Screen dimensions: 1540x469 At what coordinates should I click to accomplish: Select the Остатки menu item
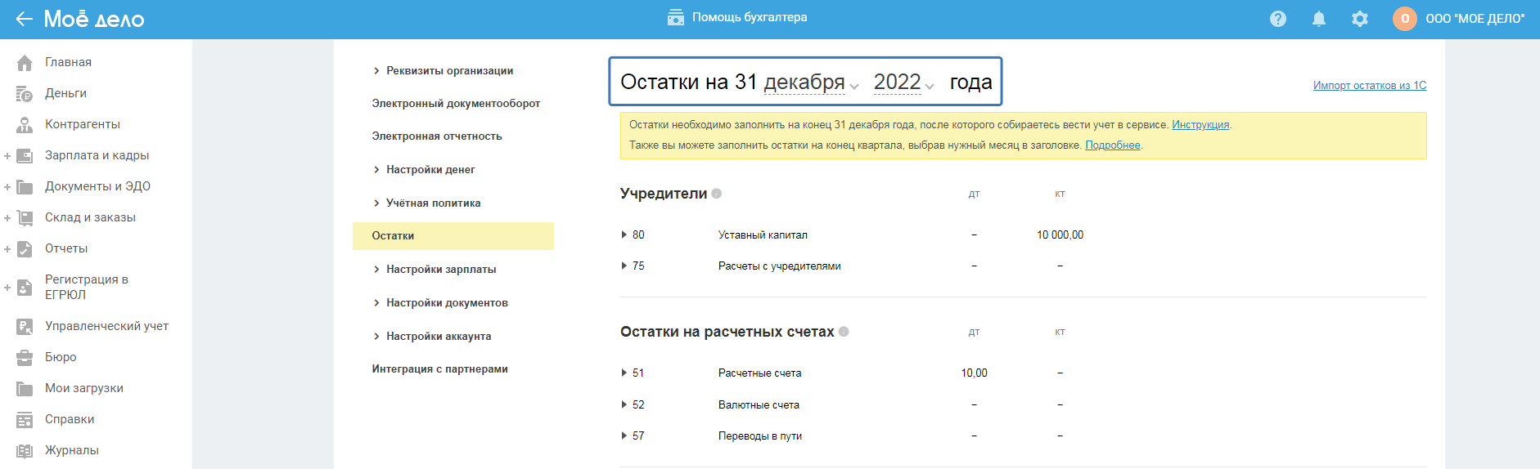coord(453,236)
